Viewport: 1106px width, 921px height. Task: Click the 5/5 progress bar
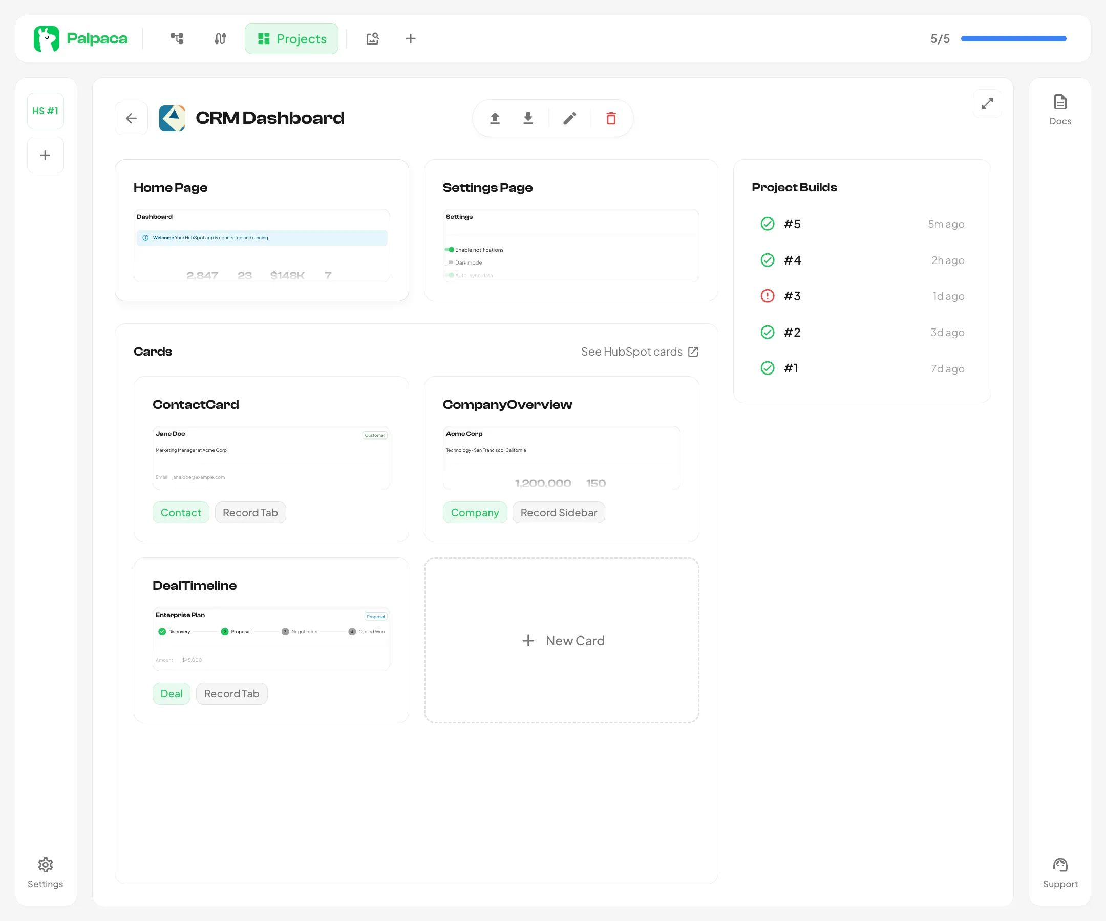1012,38
